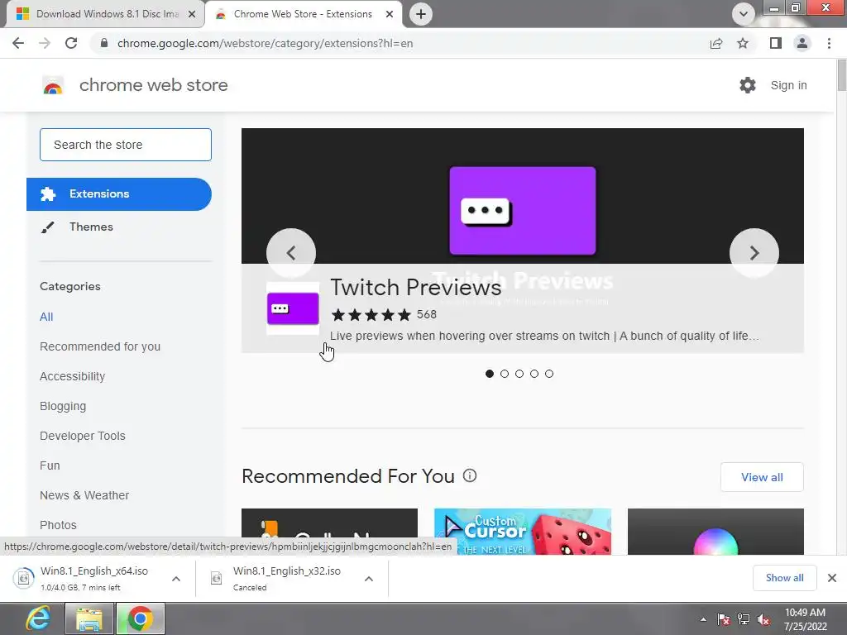847x635 pixels.
Task: Show next carousel slide
Action: 754,253
